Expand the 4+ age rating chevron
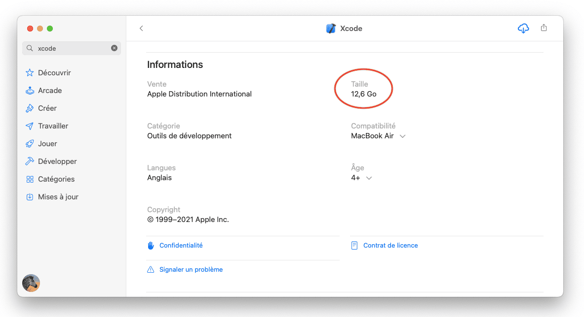Viewport: 584px width, 317px height. click(369, 178)
